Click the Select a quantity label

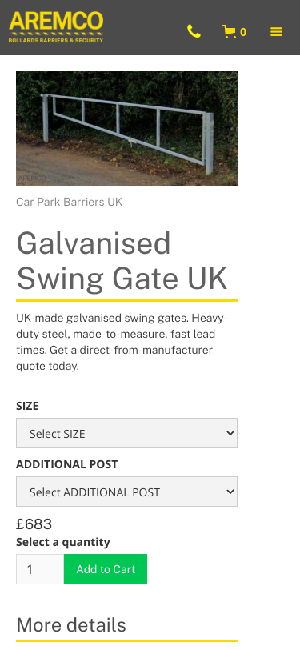click(63, 542)
